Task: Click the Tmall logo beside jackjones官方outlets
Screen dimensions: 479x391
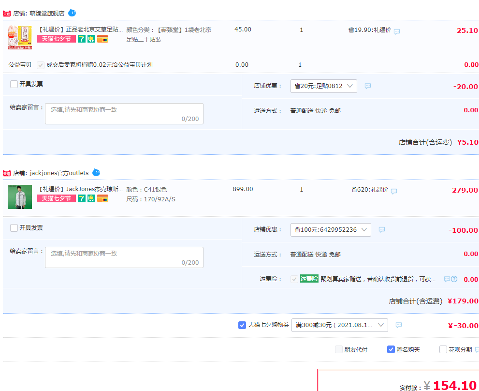Action: click(x=7, y=173)
